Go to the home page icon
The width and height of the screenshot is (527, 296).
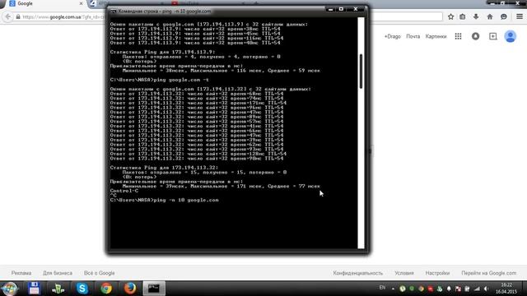490,16
